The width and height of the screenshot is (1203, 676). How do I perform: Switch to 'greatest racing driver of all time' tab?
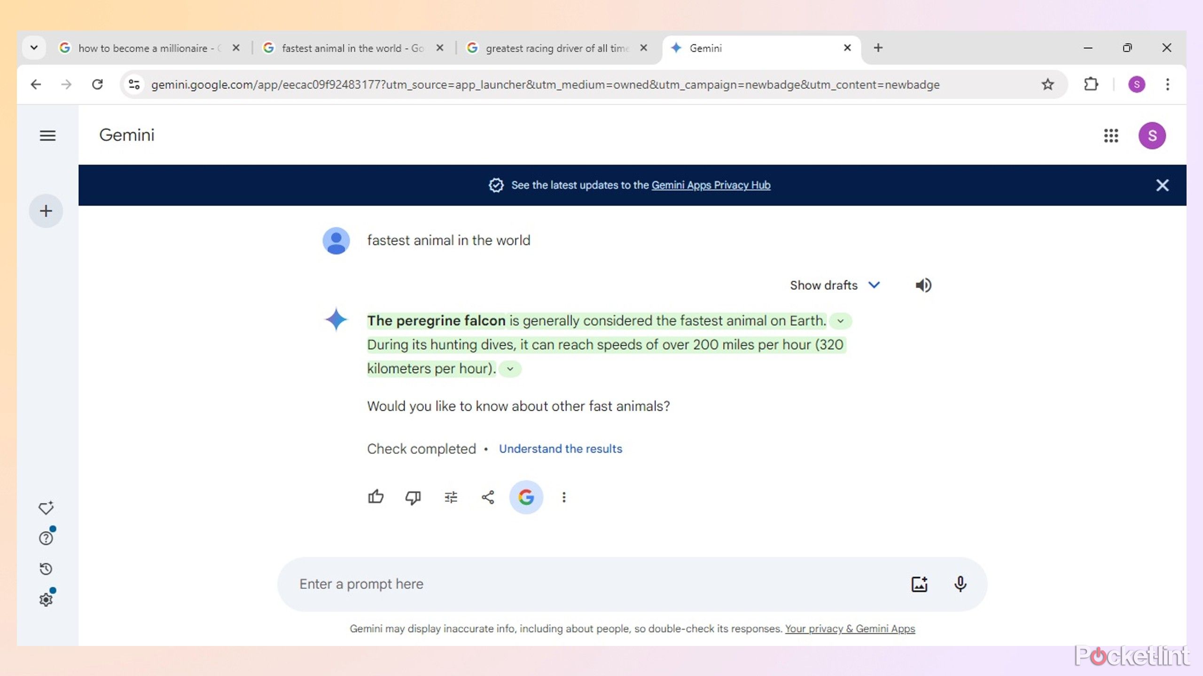[x=557, y=48]
